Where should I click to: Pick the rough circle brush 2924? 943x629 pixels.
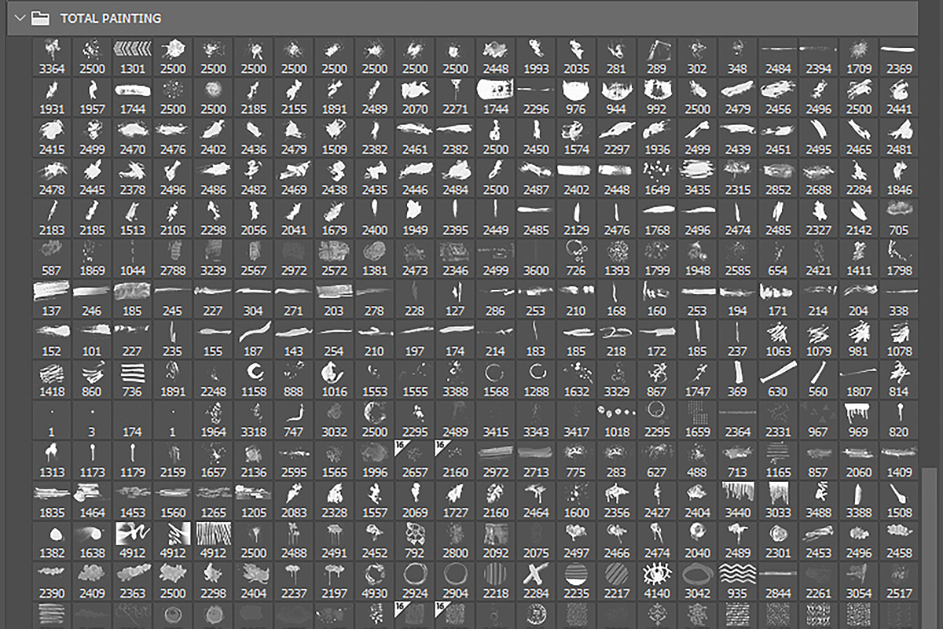coord(415,582)
